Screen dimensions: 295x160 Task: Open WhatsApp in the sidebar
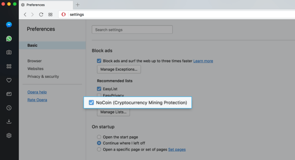[x=9, y=38]
